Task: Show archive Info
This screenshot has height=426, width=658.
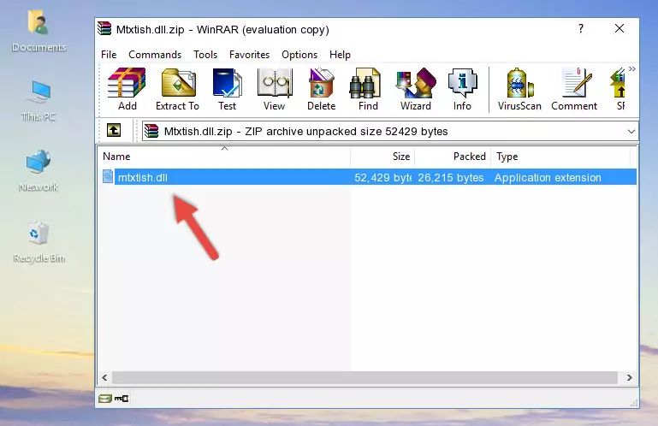Action: click(462, 89)
